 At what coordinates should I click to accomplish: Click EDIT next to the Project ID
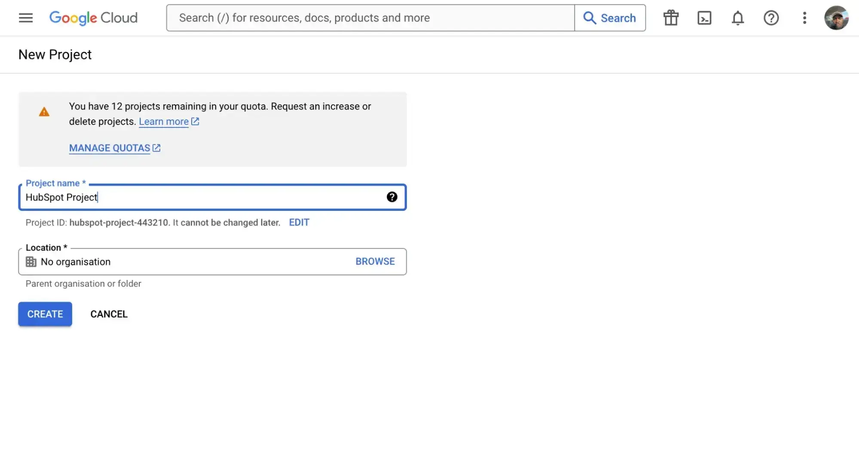299,222
